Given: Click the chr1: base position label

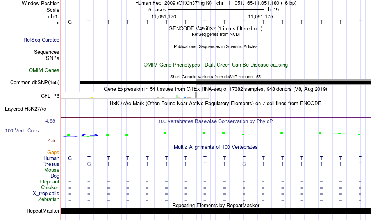Looking at the screenshot, I should click(54, 16).
